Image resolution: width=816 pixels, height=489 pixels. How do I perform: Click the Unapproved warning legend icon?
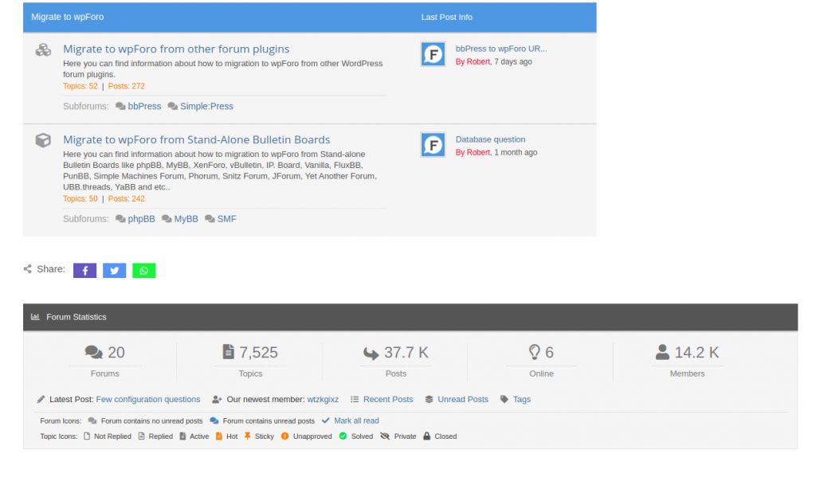point(284,436)
